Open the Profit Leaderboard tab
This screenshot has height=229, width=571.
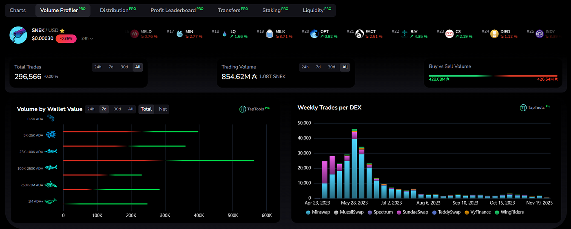tap(177, 10)
